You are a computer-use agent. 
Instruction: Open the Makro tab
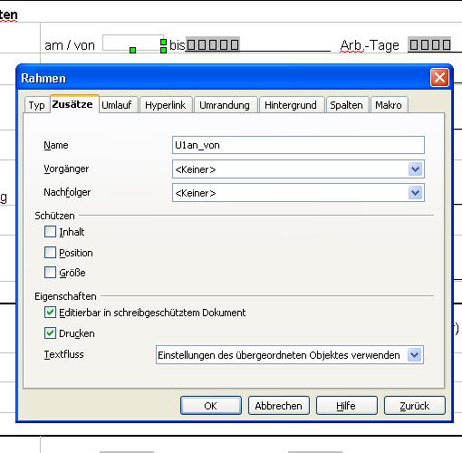click(x=390, y=105)
